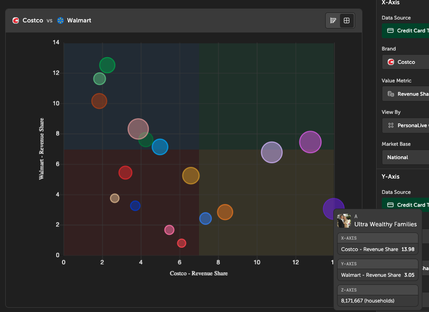Select the orange bubble near Costco share 8.3
The image size is (429, 312).
coord(225,212)
